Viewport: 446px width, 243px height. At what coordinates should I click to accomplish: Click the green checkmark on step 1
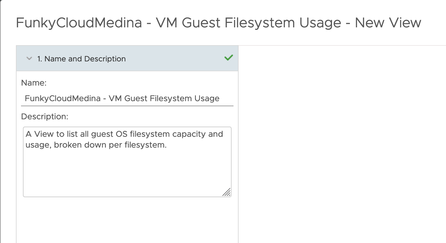pyautogui.click(x=228, y=58)
